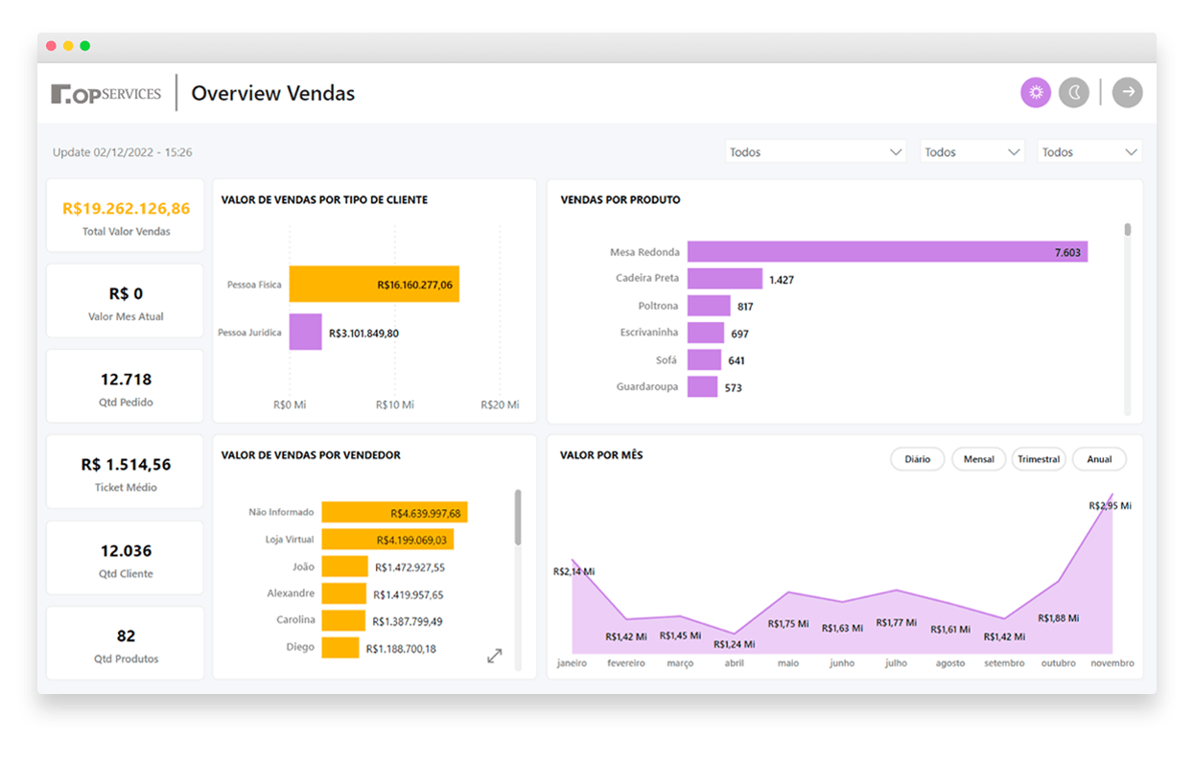Switch to dark mode moon icon
Image resolution: width=1194 pixels, height=761 pixels.
1074,93
